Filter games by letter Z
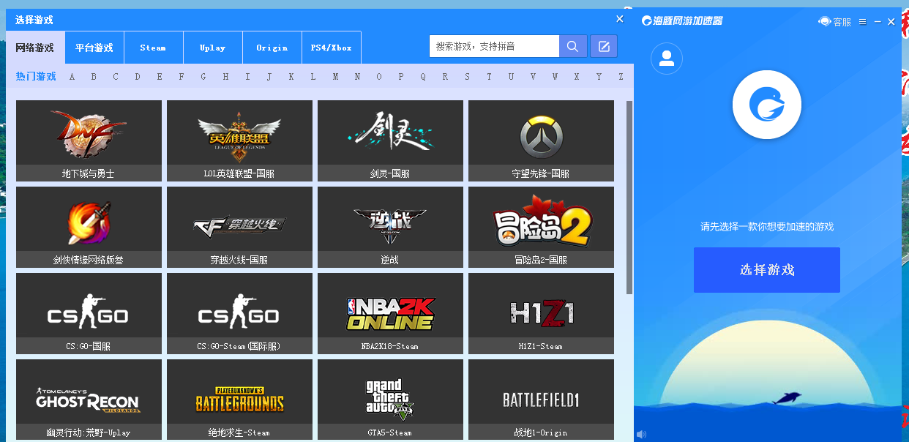Image resolution: width=909 pixels, height=442 pixels. click(x=621, y=77)
